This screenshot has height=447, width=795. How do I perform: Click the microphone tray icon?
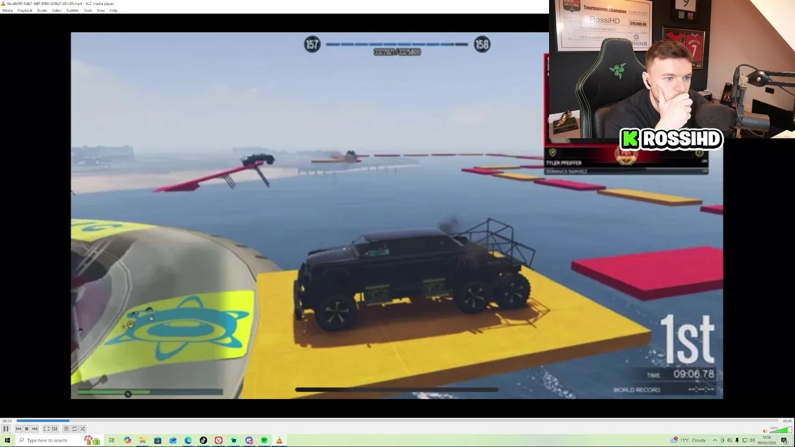tap(737, 440)
